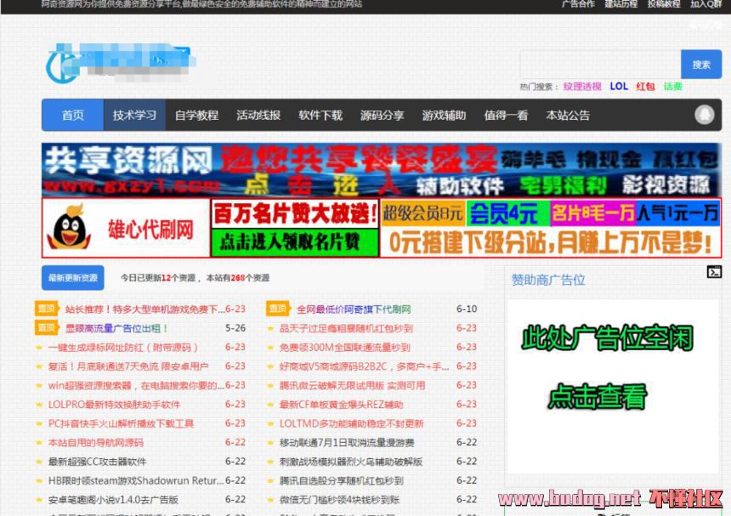Click the 最新更新资源 button
This screenshot has width=731, height=516.
coord(73,278)
